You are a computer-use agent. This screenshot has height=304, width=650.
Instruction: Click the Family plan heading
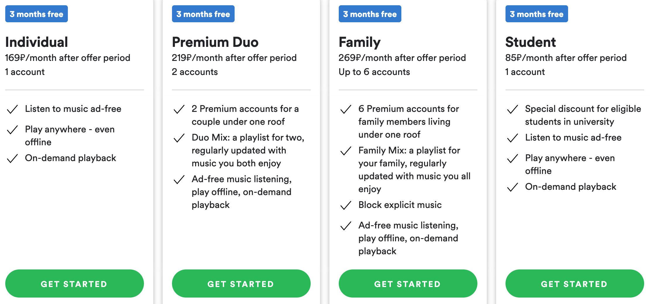(360, 42)
